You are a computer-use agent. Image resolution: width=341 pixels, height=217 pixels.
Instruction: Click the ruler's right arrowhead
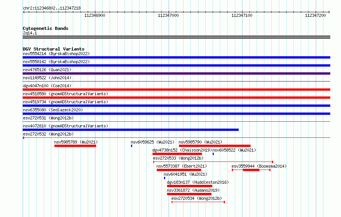(329, 12)
